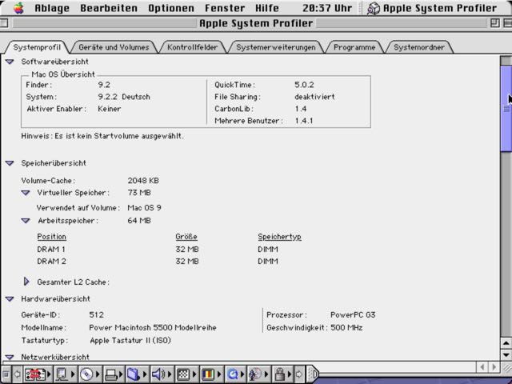Open the Apple menu icon
512x384 pixels.
tap(19, 8)
